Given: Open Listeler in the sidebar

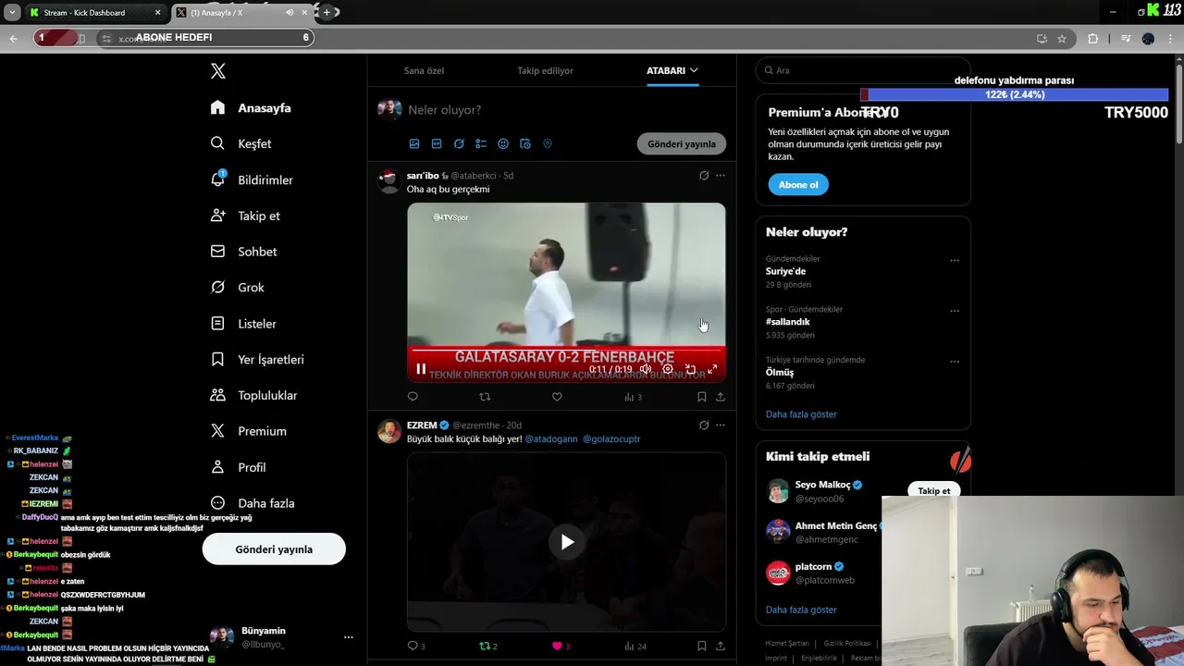Looking at the screenshot, I should (x=243, y=324).
